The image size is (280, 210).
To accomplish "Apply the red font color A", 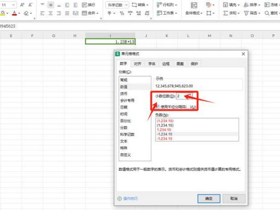I will point(14,13).
